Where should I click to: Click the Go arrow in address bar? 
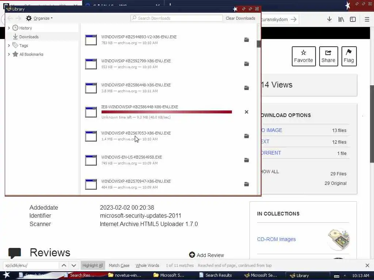coord(294,19)
